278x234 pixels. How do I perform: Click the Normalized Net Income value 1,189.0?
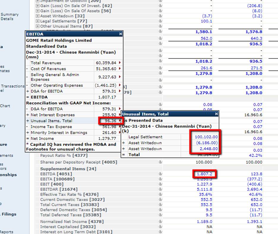[204, 222]
